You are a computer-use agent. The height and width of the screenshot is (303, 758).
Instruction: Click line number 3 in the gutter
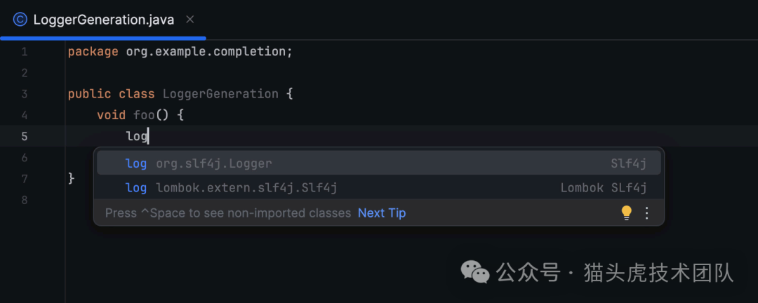point(24,94)
